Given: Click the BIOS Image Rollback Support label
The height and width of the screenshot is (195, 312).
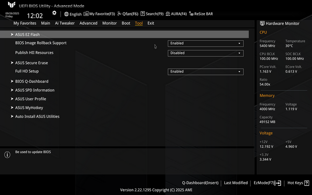Looking at the screenshot, I should tap(41, 43).
